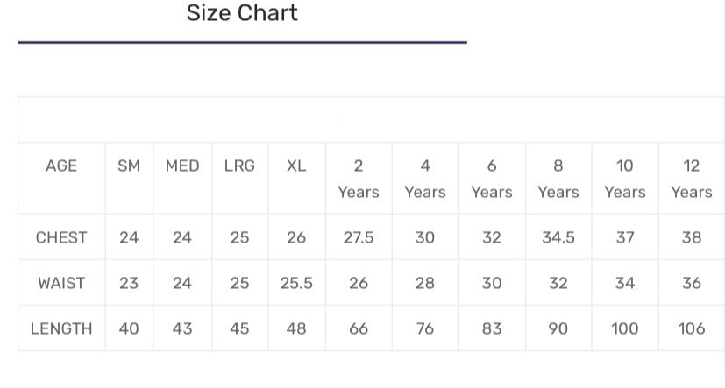Image resolution: width=725 pixels, height=388 pixels.
Task: Click the 27.5 chest measurement cell
Action: point(359,237)
